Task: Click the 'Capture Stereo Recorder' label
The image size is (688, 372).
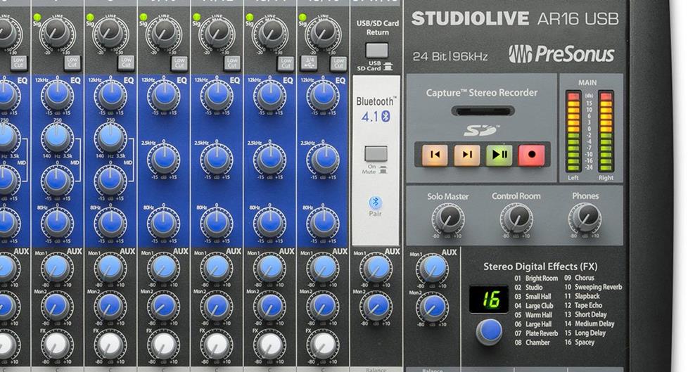Action: 481,93
